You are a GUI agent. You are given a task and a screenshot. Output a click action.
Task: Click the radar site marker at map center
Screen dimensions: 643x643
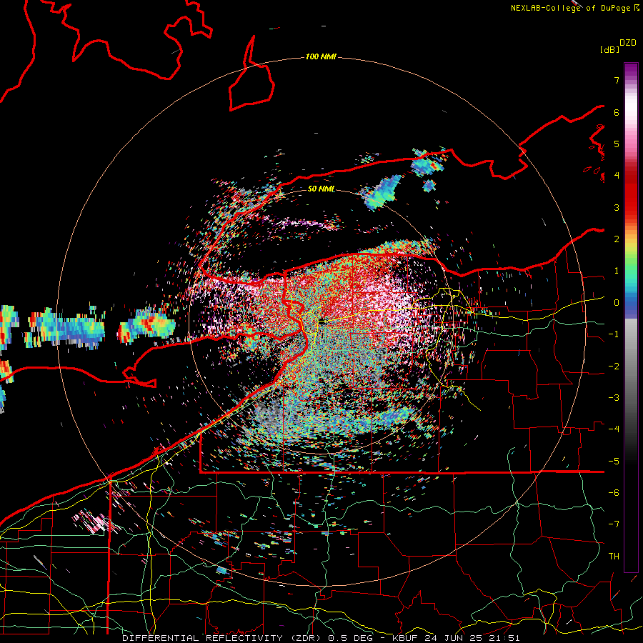pyautogui.click(x=322, y=322)
